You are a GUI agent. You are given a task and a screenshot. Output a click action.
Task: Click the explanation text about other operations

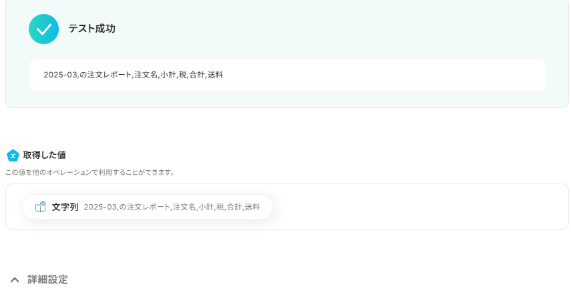pos(90,172)
